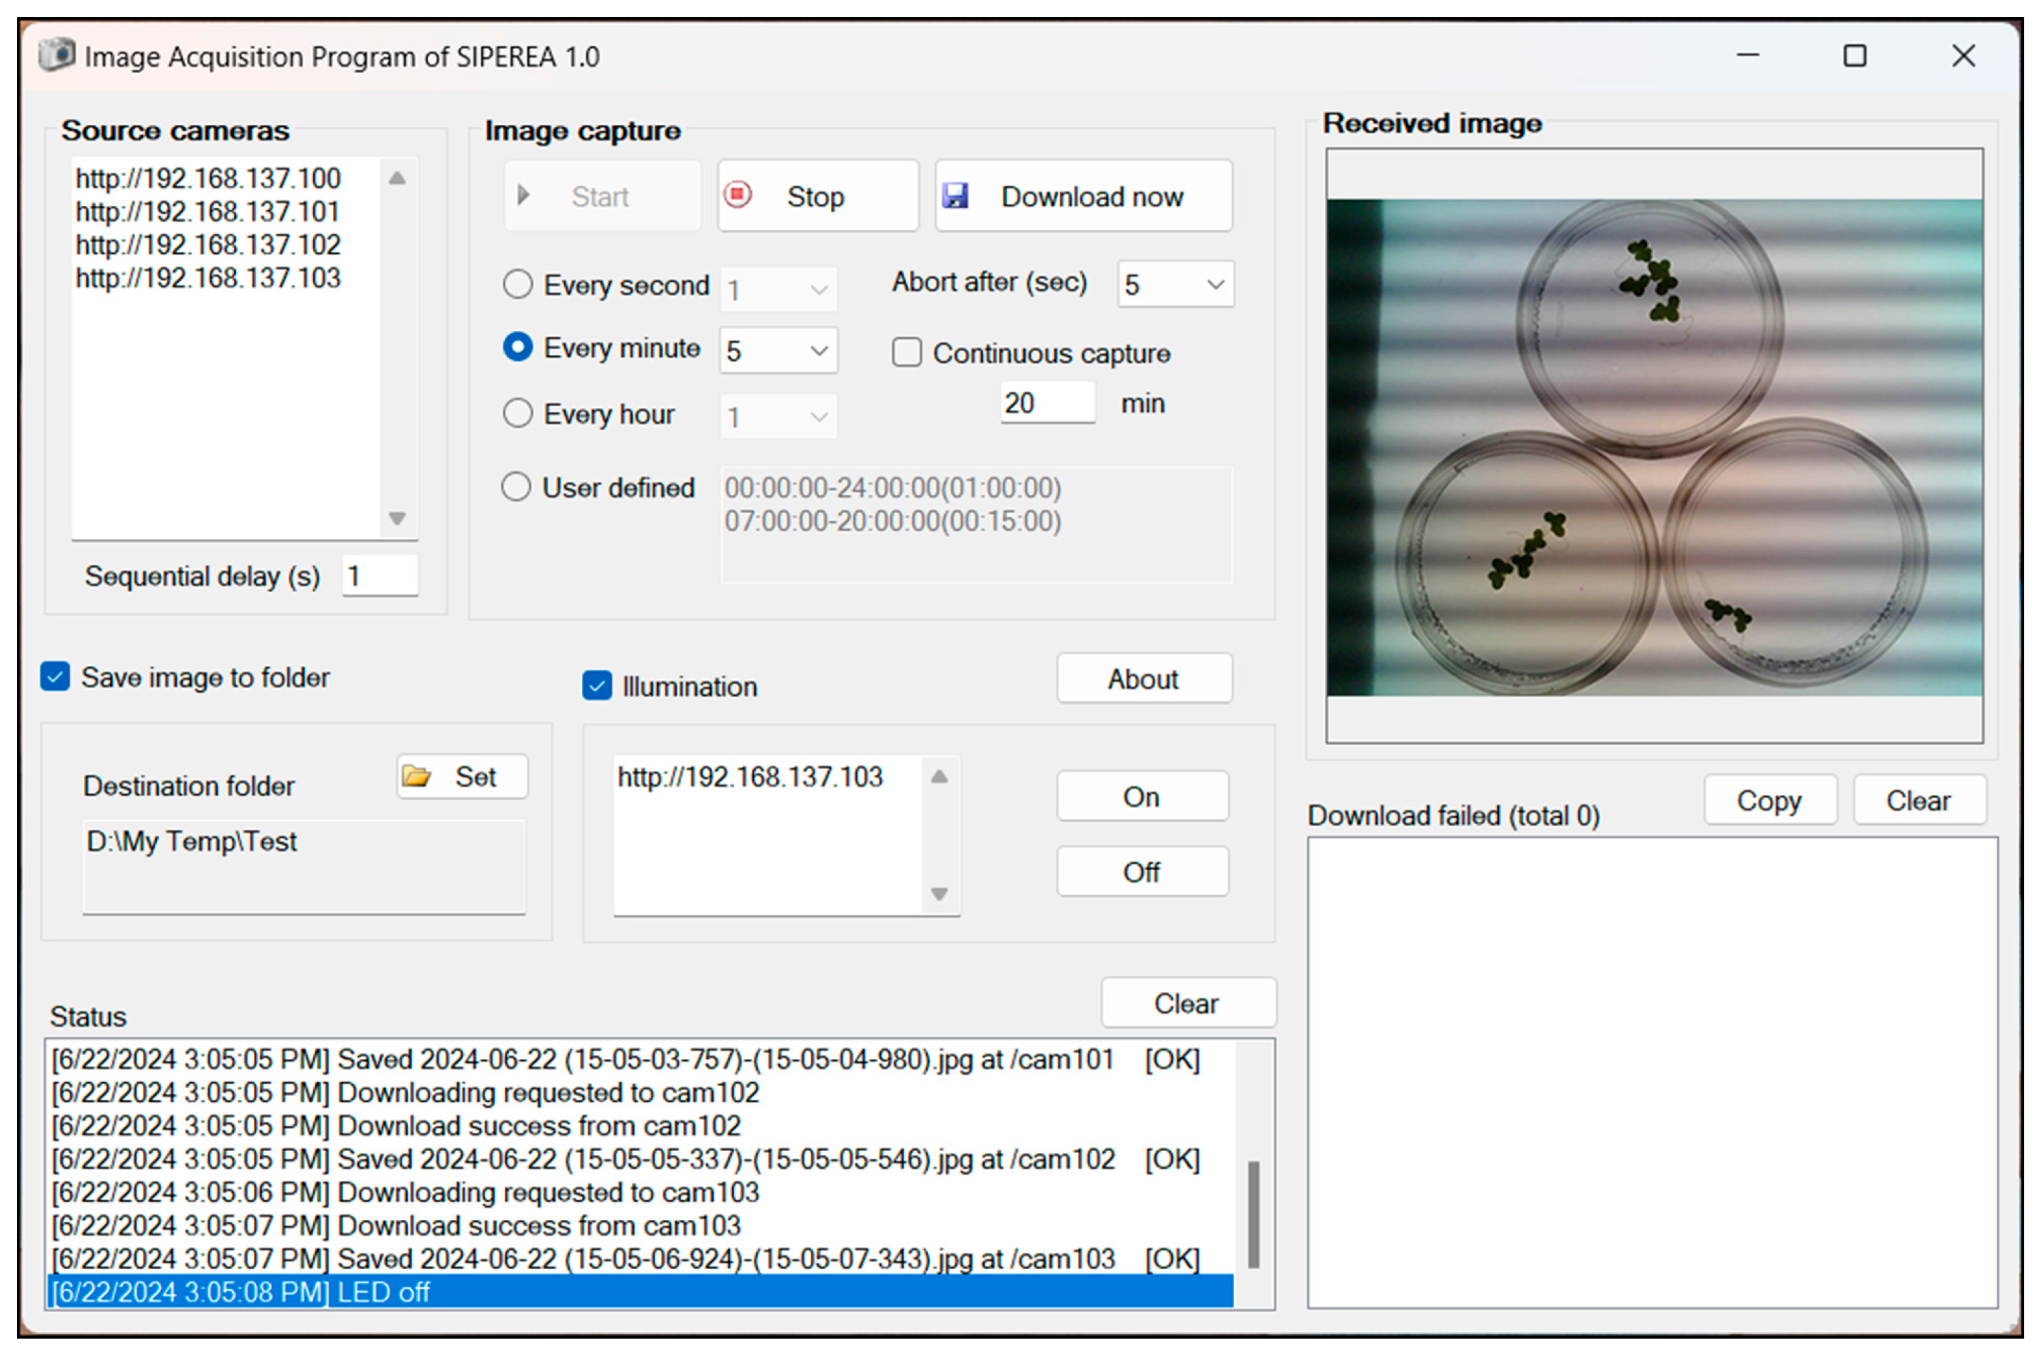The width and height of the screenshot is (2044, 1355).
Task: Click the red Stop recording icon
Action: [x=738, y=194]
